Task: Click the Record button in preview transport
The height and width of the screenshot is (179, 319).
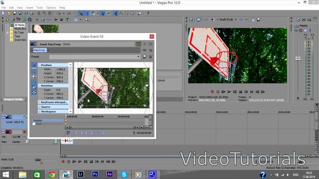Action: click(212, 91)
